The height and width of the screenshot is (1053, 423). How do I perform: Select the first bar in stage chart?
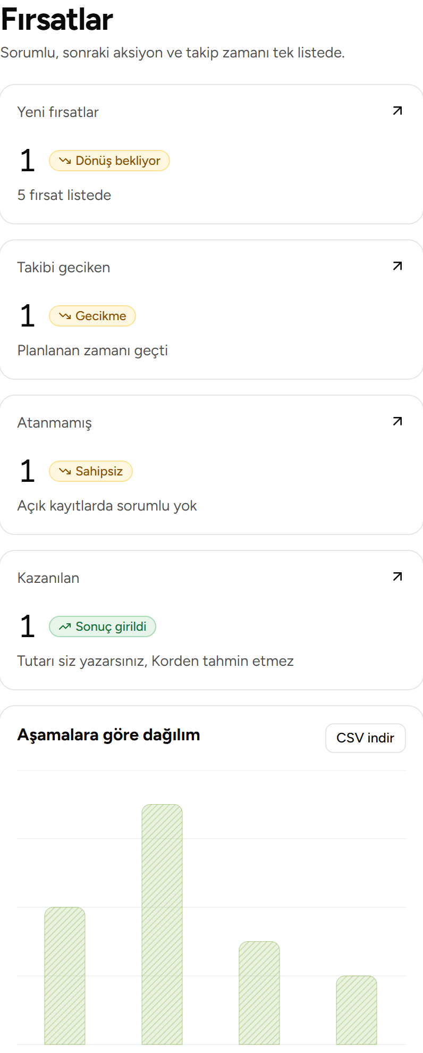tap(65, 976)
